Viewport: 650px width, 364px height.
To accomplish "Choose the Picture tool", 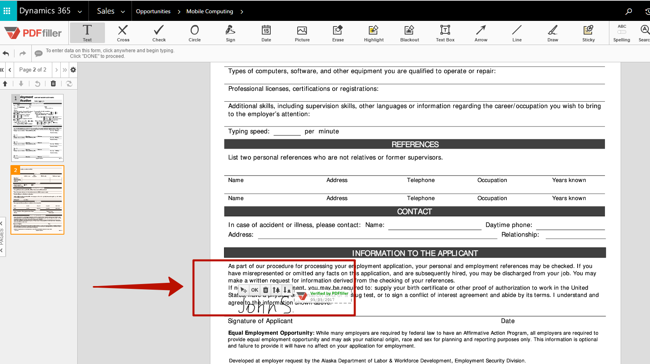I will click(x=302, y=33).
